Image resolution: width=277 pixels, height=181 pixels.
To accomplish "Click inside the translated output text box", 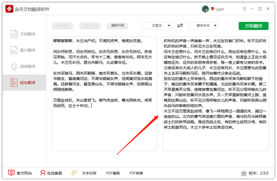I will tap(216, 94).
